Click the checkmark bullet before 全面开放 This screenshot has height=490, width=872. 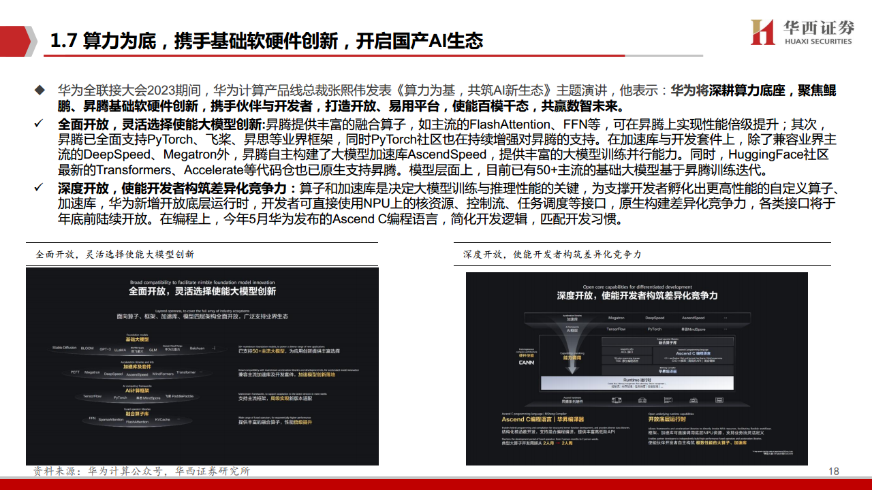pyautogui.click(x=40, y=124)
